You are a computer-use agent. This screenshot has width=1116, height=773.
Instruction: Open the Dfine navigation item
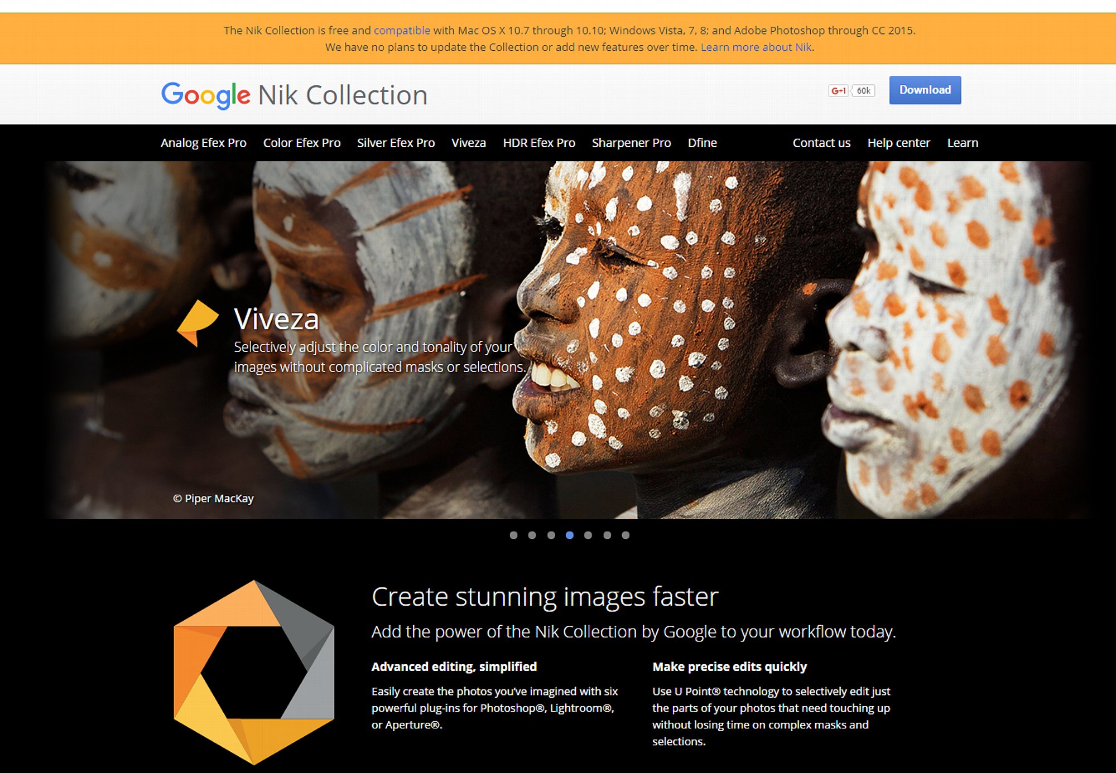pos(702,143)
